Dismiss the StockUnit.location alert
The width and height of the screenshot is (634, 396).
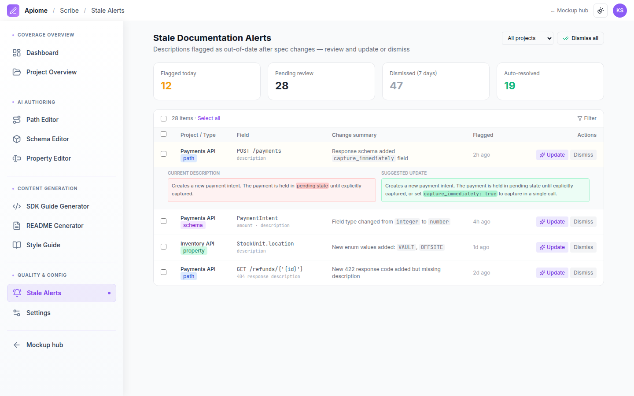[583, 247]
